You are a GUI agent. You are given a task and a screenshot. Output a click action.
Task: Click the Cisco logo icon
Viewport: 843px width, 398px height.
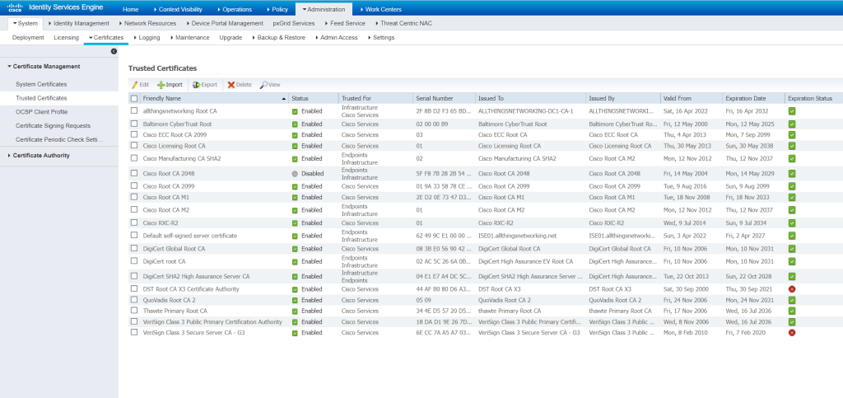[x=14, y=7]
